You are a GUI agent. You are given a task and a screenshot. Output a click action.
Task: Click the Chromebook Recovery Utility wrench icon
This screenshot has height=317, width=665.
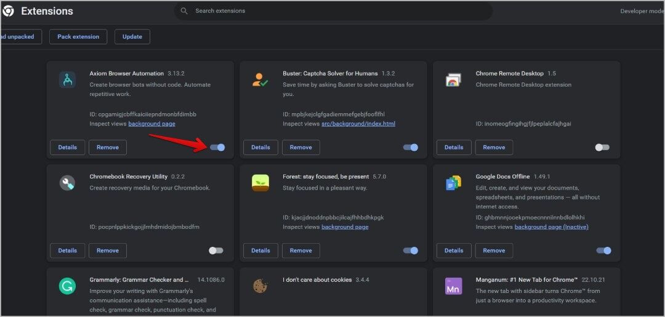pyautogui.click(x=67, y=183)
